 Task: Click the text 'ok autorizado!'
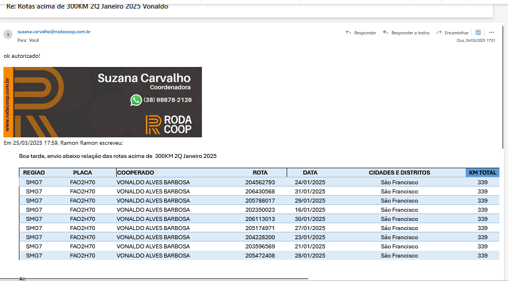(22, 56)
